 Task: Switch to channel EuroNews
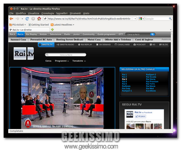pyautogui.click(x=151, y=91)
